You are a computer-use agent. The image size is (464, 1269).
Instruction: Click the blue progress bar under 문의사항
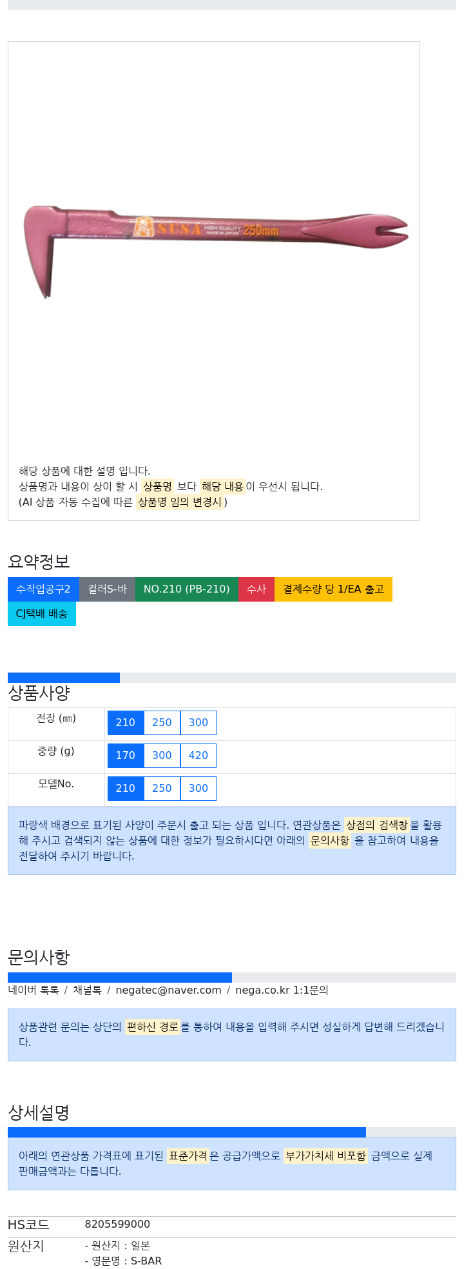pos(120,978)
